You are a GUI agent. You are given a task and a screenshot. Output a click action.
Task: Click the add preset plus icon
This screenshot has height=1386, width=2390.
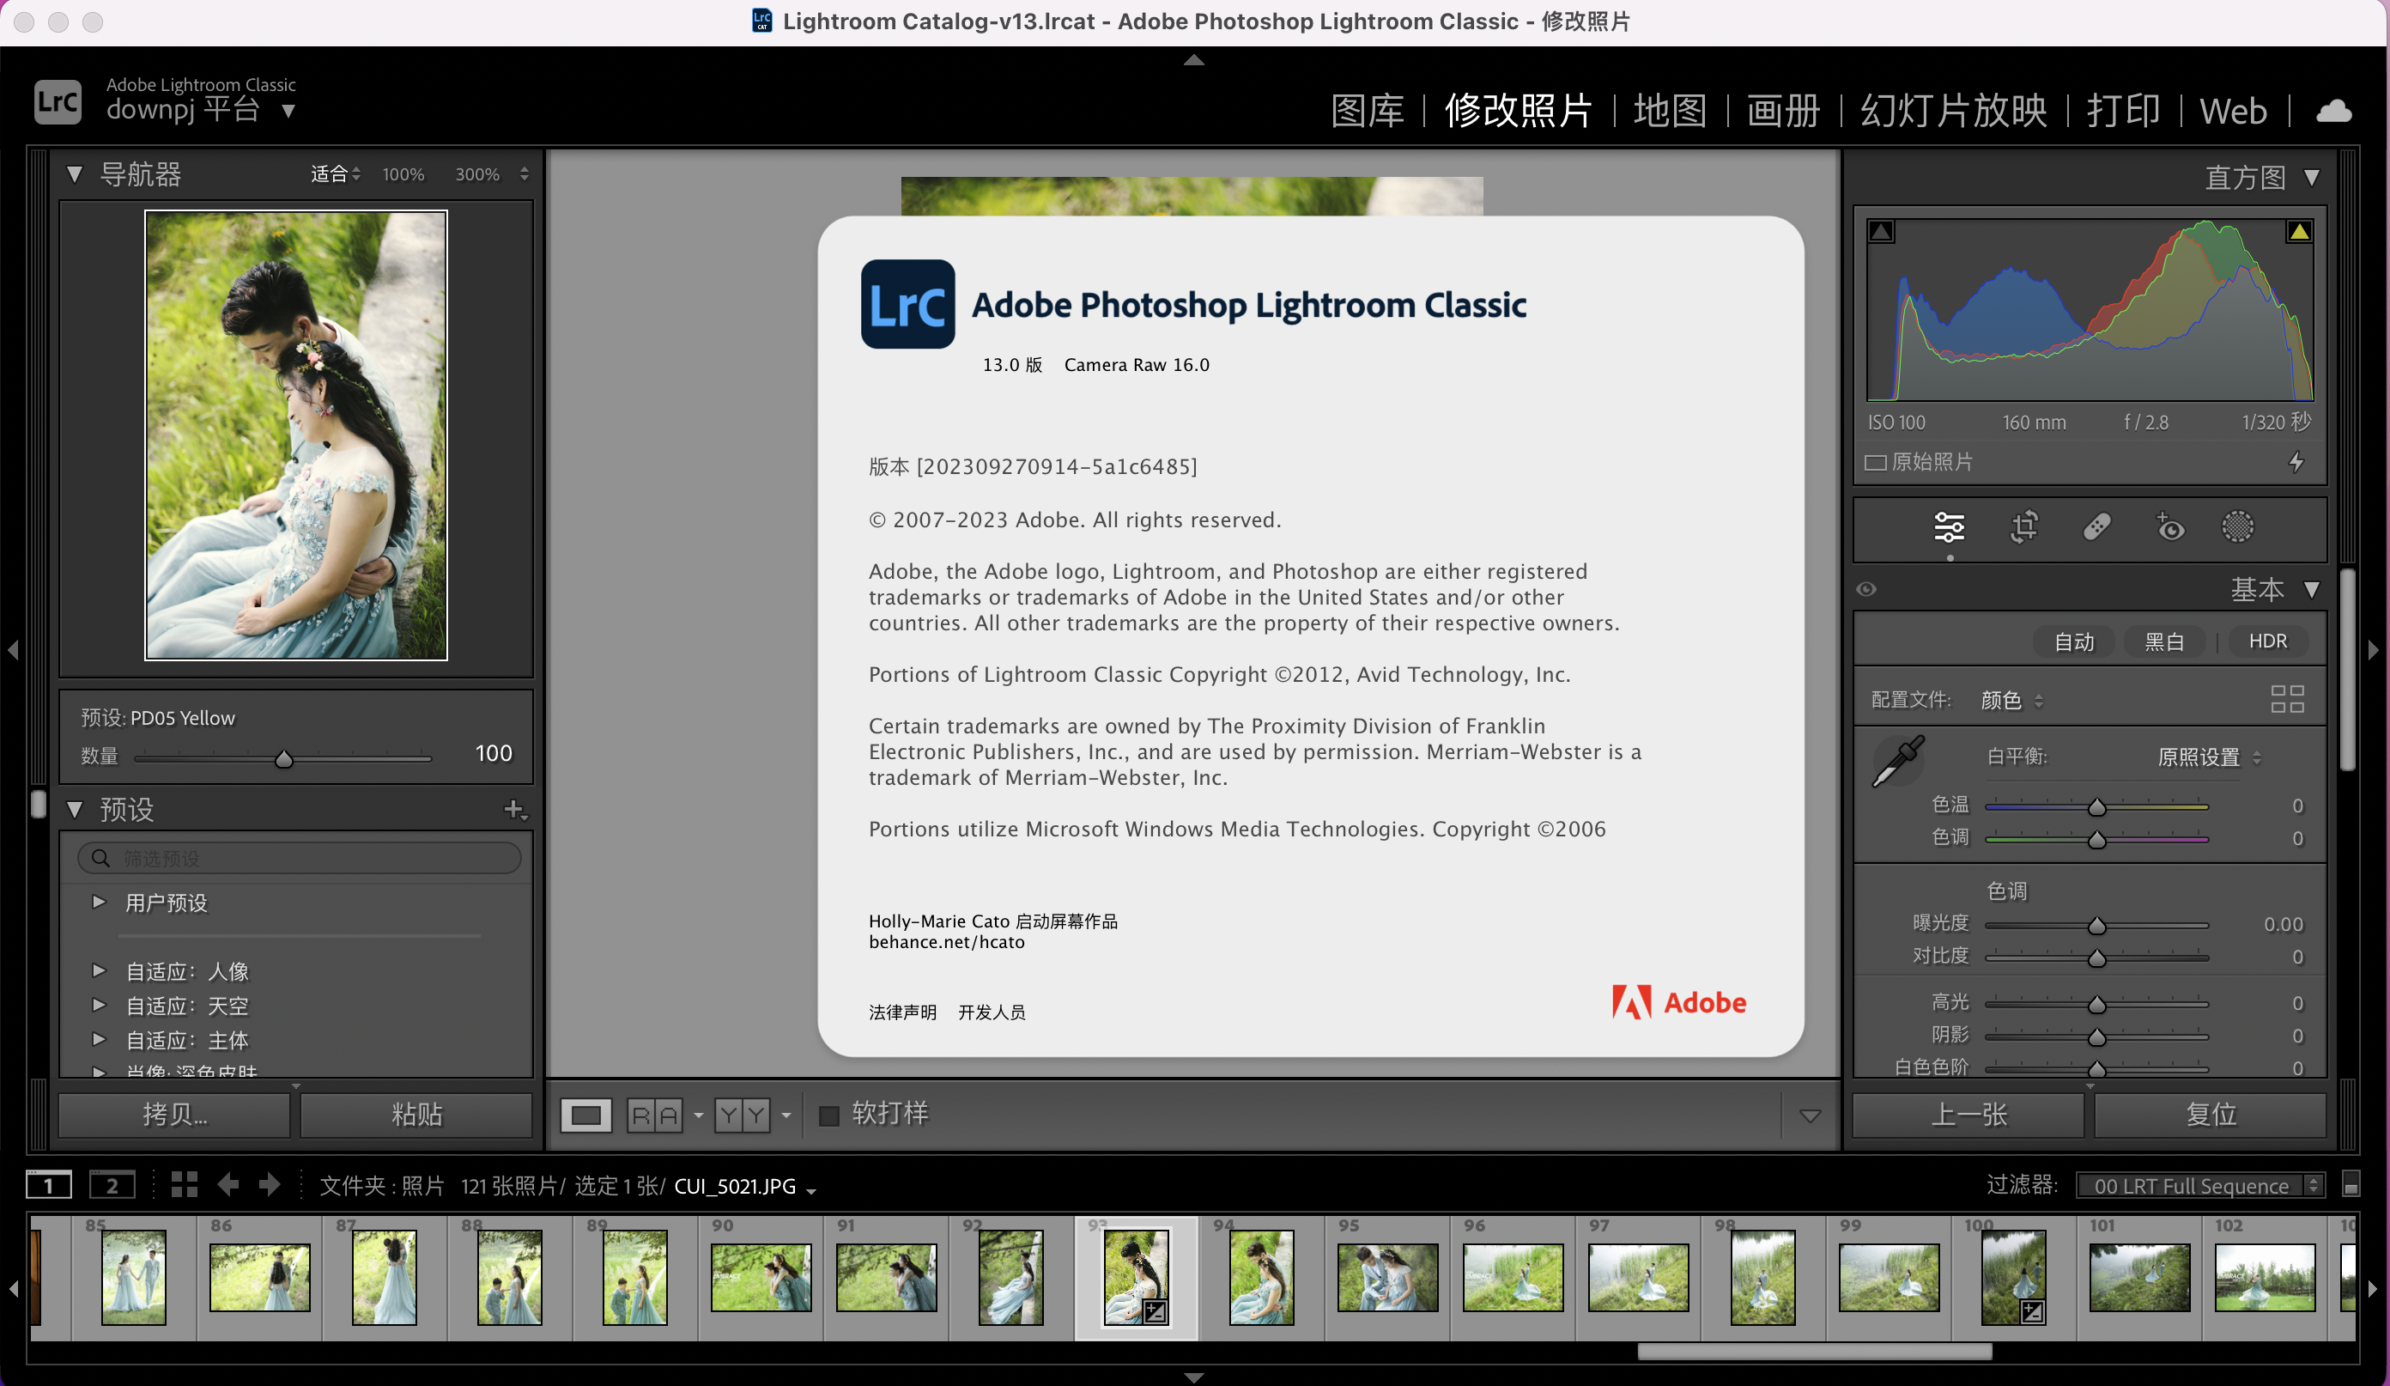[x=514, y=809]
